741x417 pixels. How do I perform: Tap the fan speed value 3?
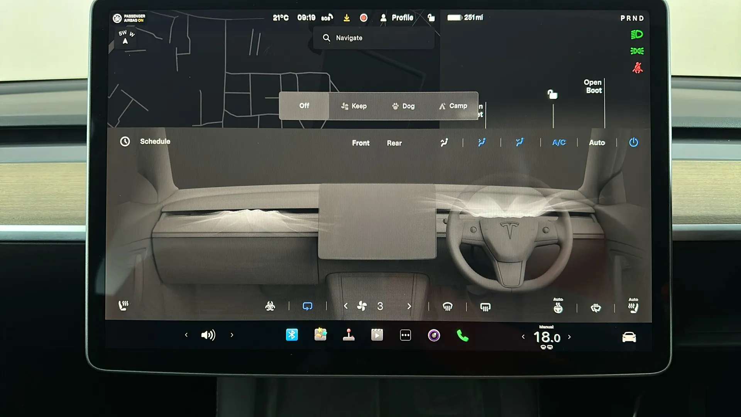[380, 306]
